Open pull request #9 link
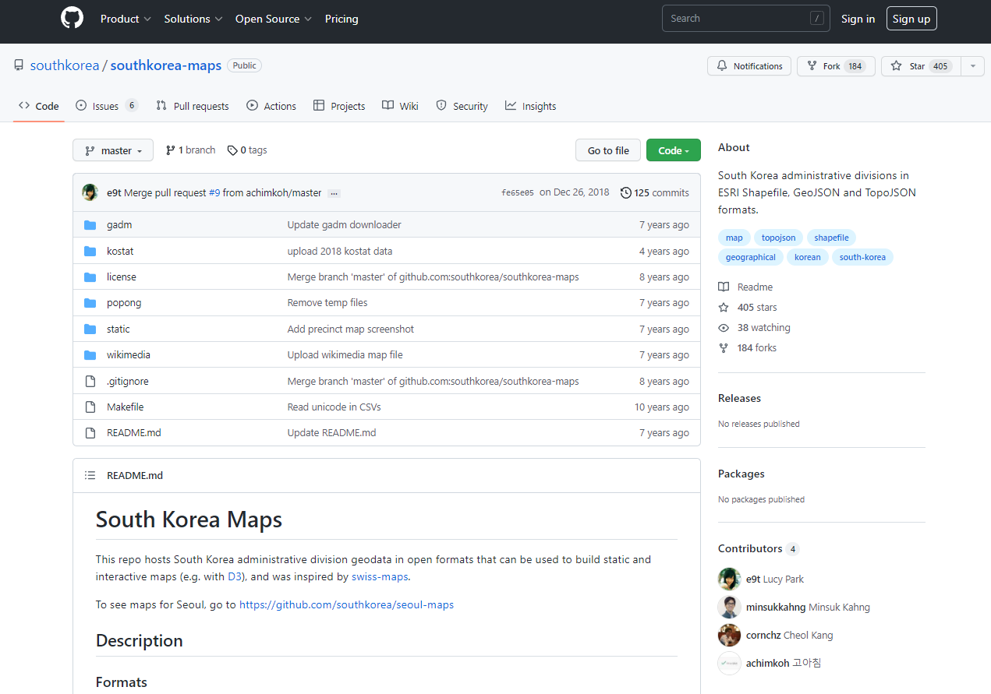Screen dimensions: 991x694 coord(214,193)
